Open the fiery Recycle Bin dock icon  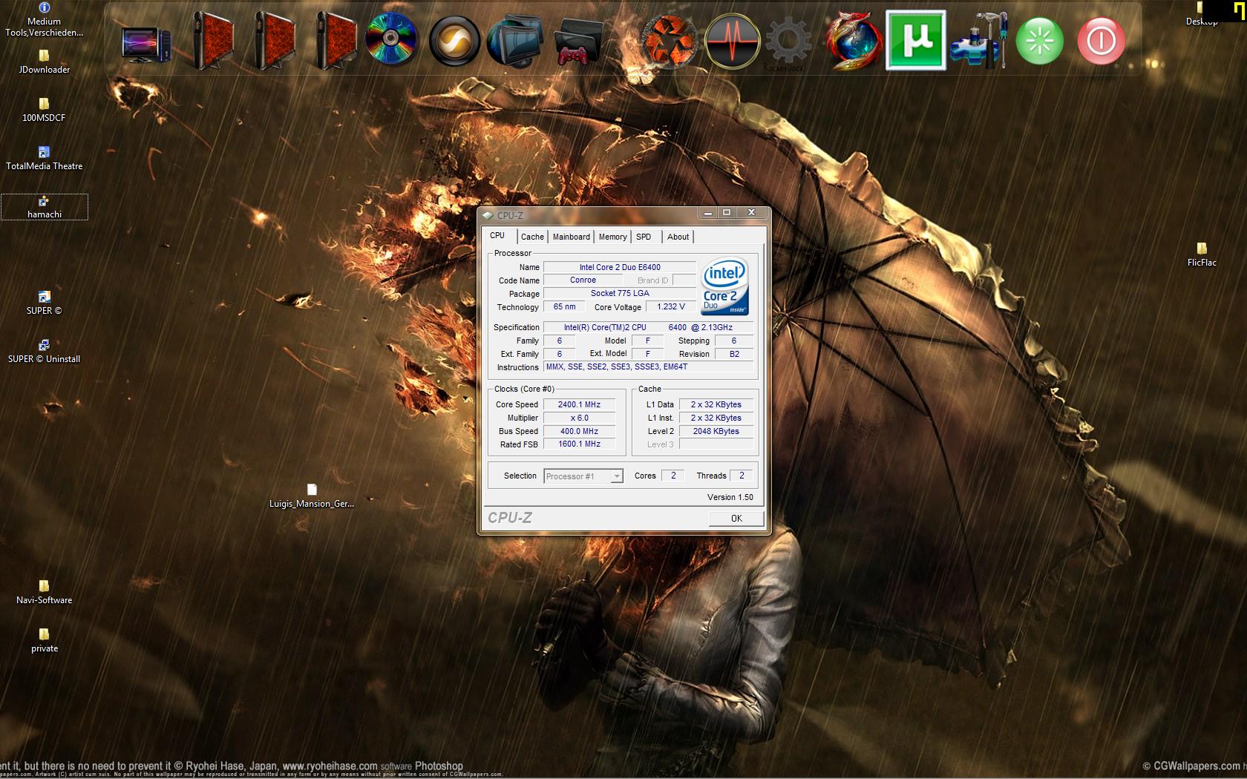point(670,42)
